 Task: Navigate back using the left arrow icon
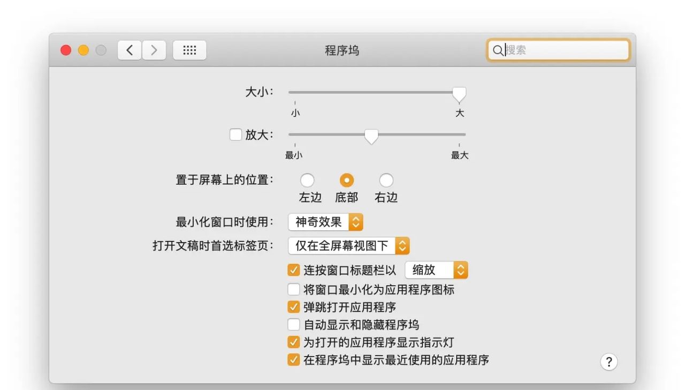coord(129,50)
